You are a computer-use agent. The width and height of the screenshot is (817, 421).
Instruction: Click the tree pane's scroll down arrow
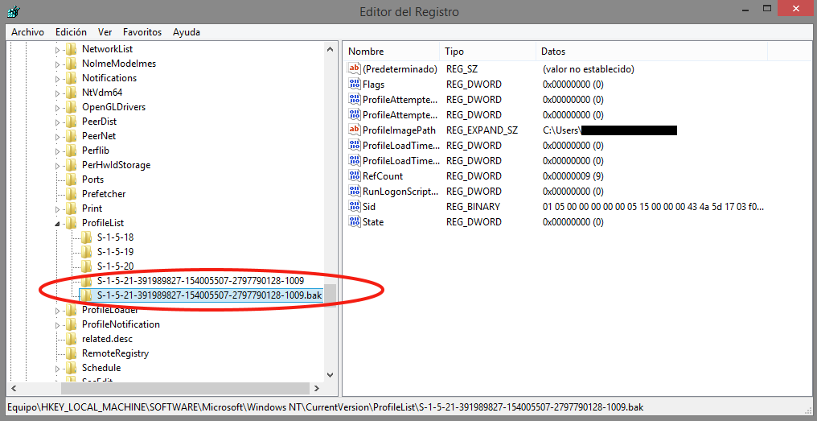[330, 375]
